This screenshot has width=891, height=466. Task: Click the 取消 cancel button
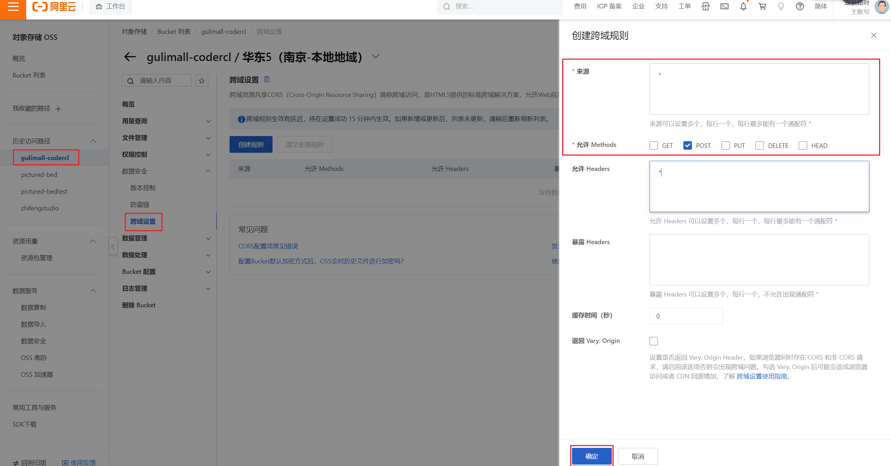[638, 456]
